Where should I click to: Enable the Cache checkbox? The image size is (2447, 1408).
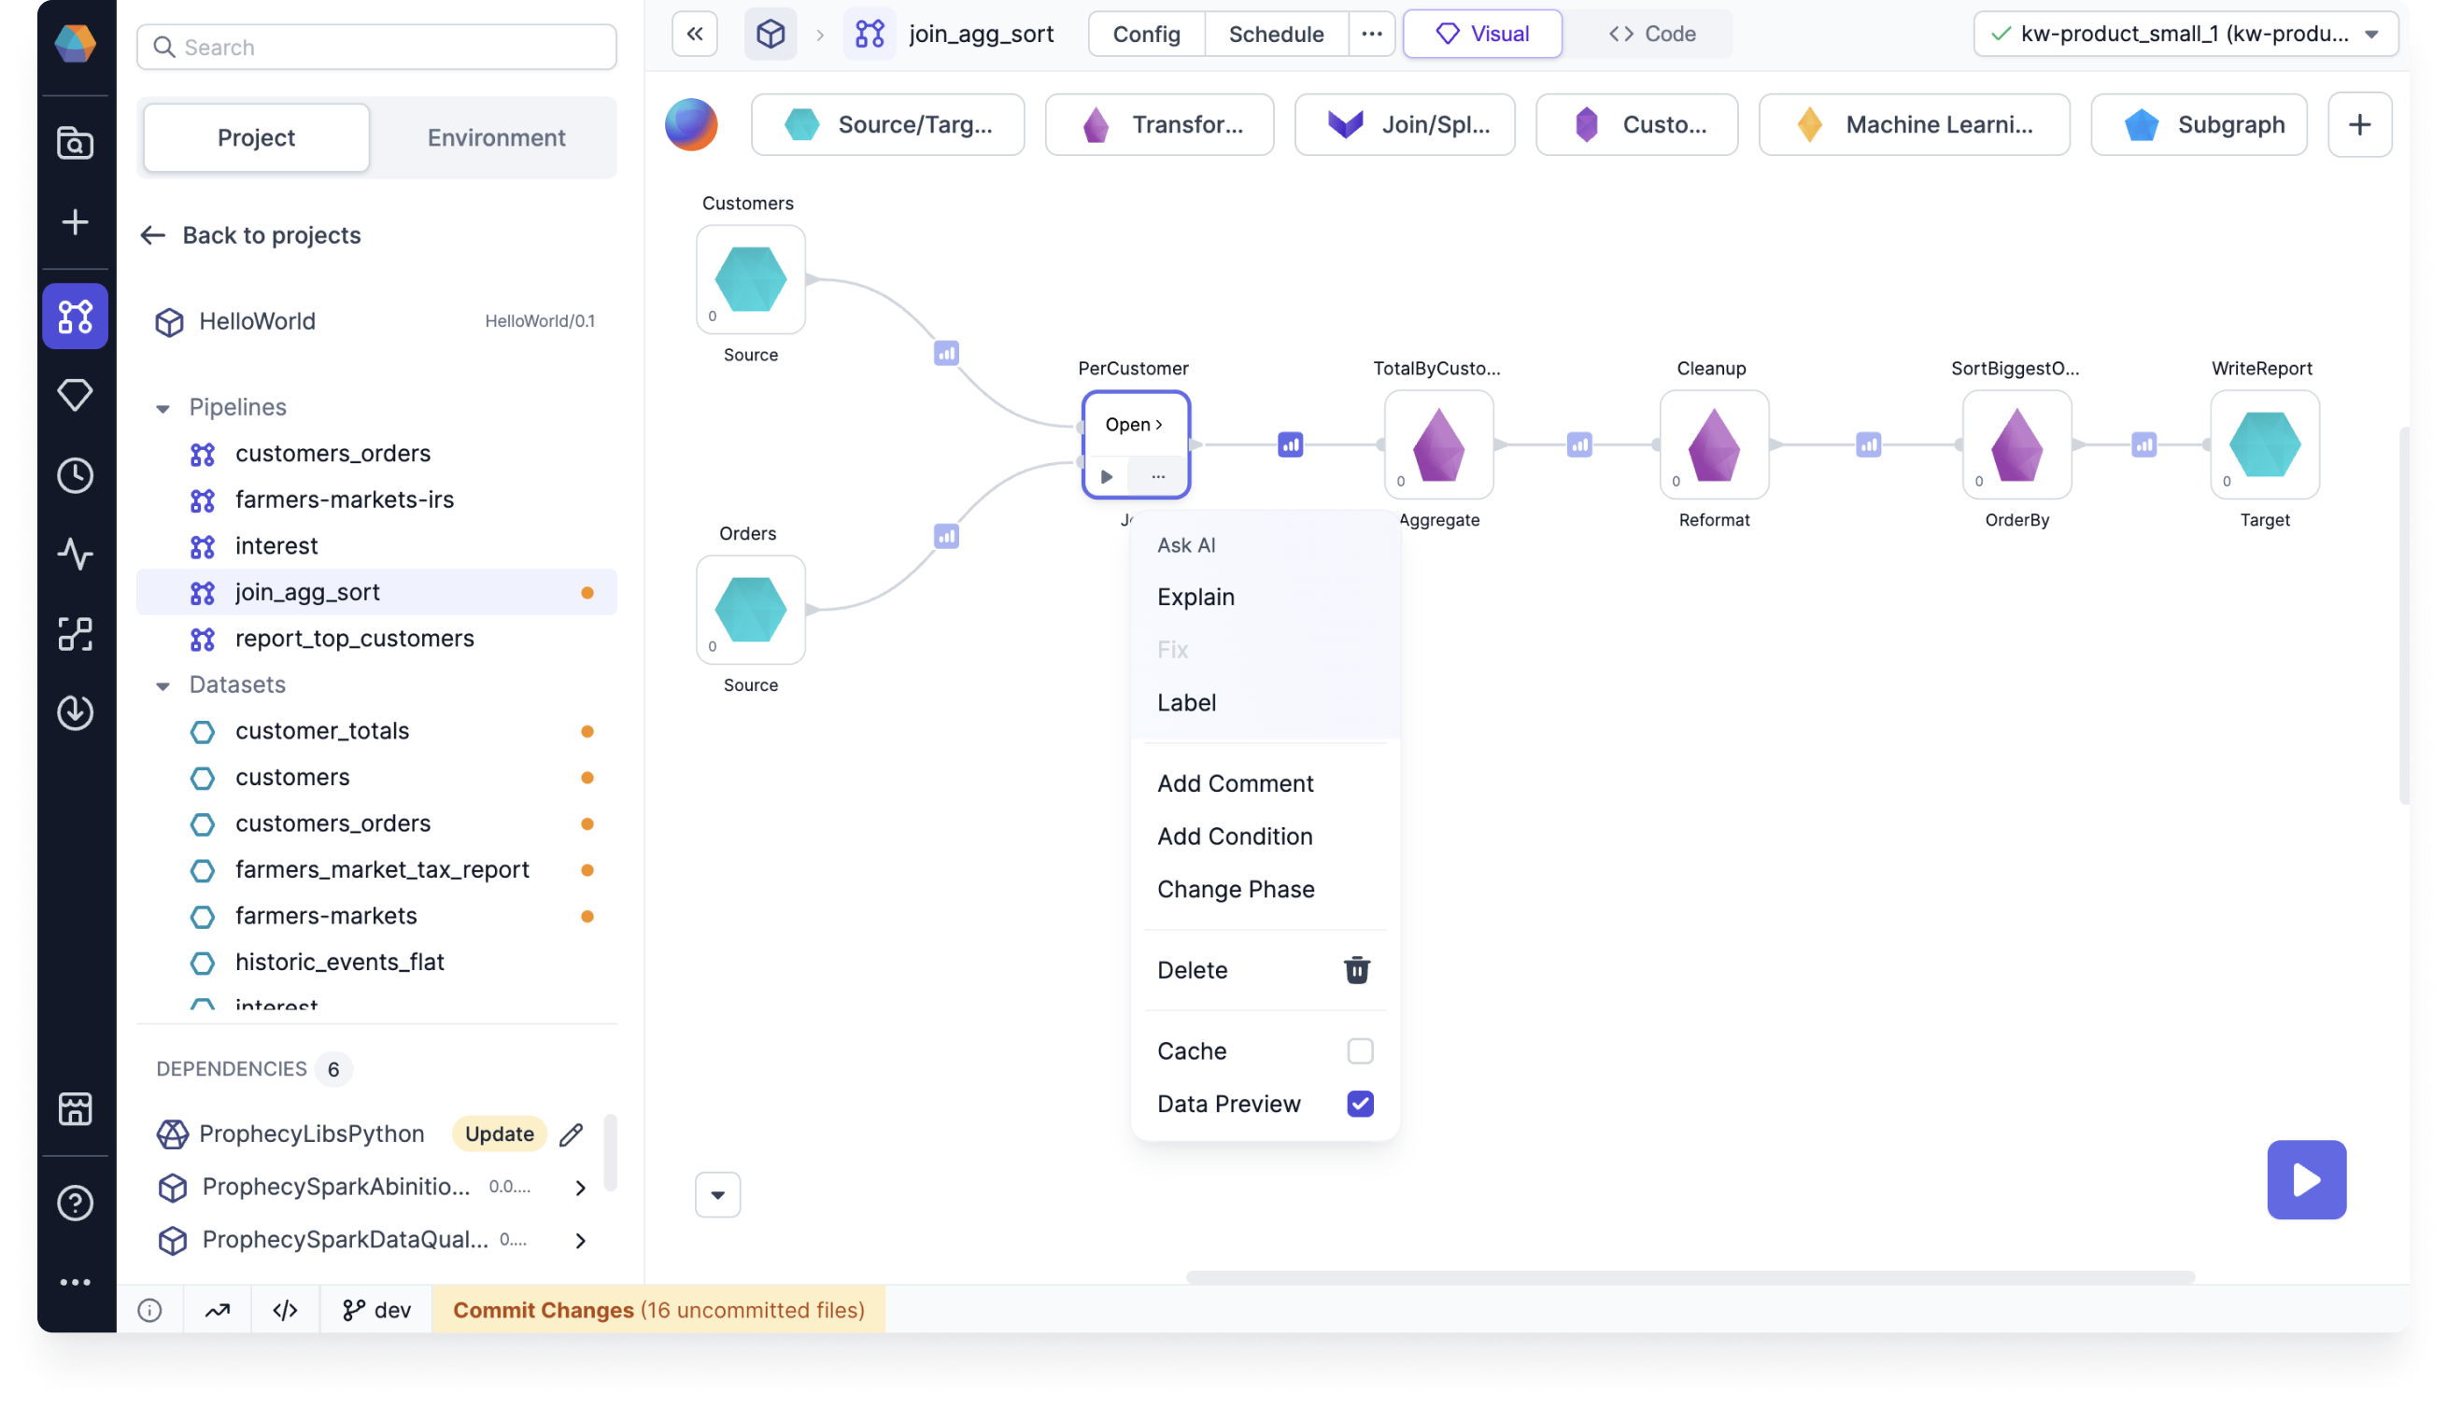1359,1051
